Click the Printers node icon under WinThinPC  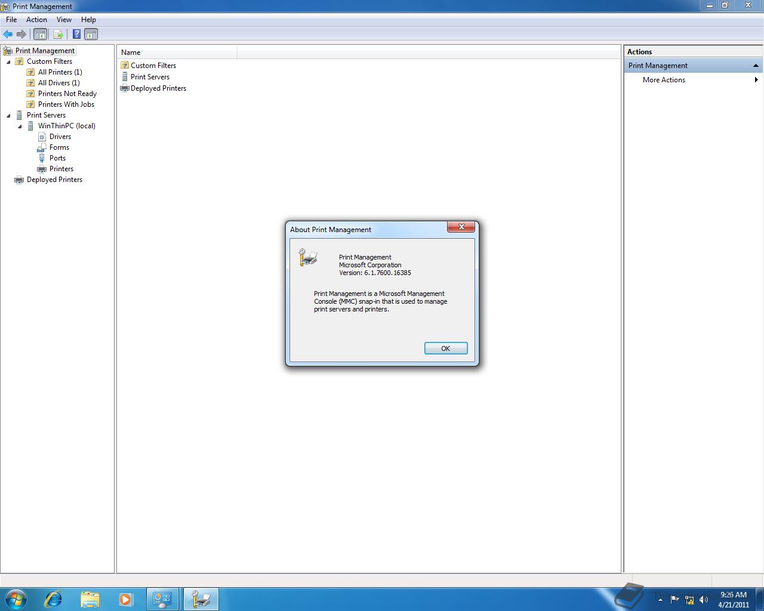point(42,169)
